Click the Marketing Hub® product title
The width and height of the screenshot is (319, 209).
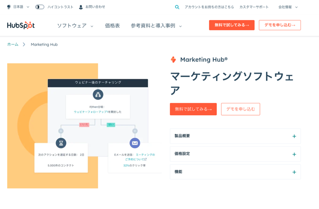pos(204,60)
